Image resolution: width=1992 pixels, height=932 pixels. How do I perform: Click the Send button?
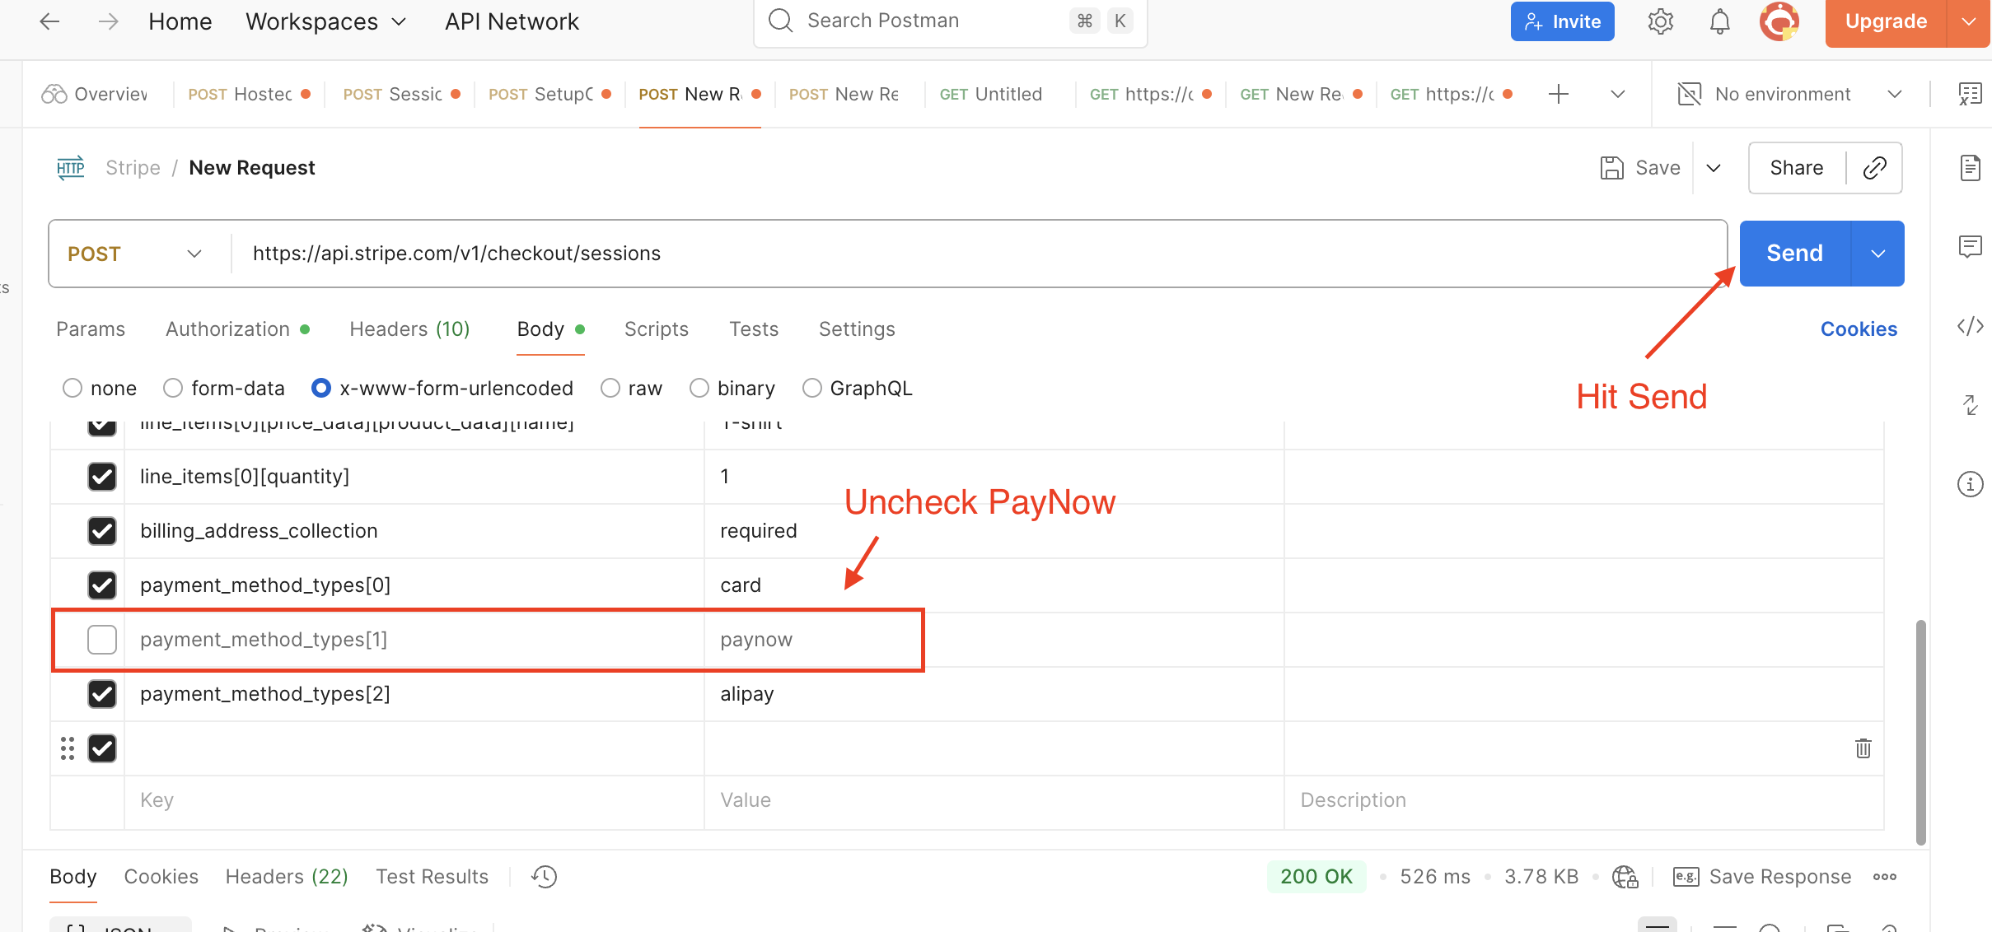click(1794, 254)
